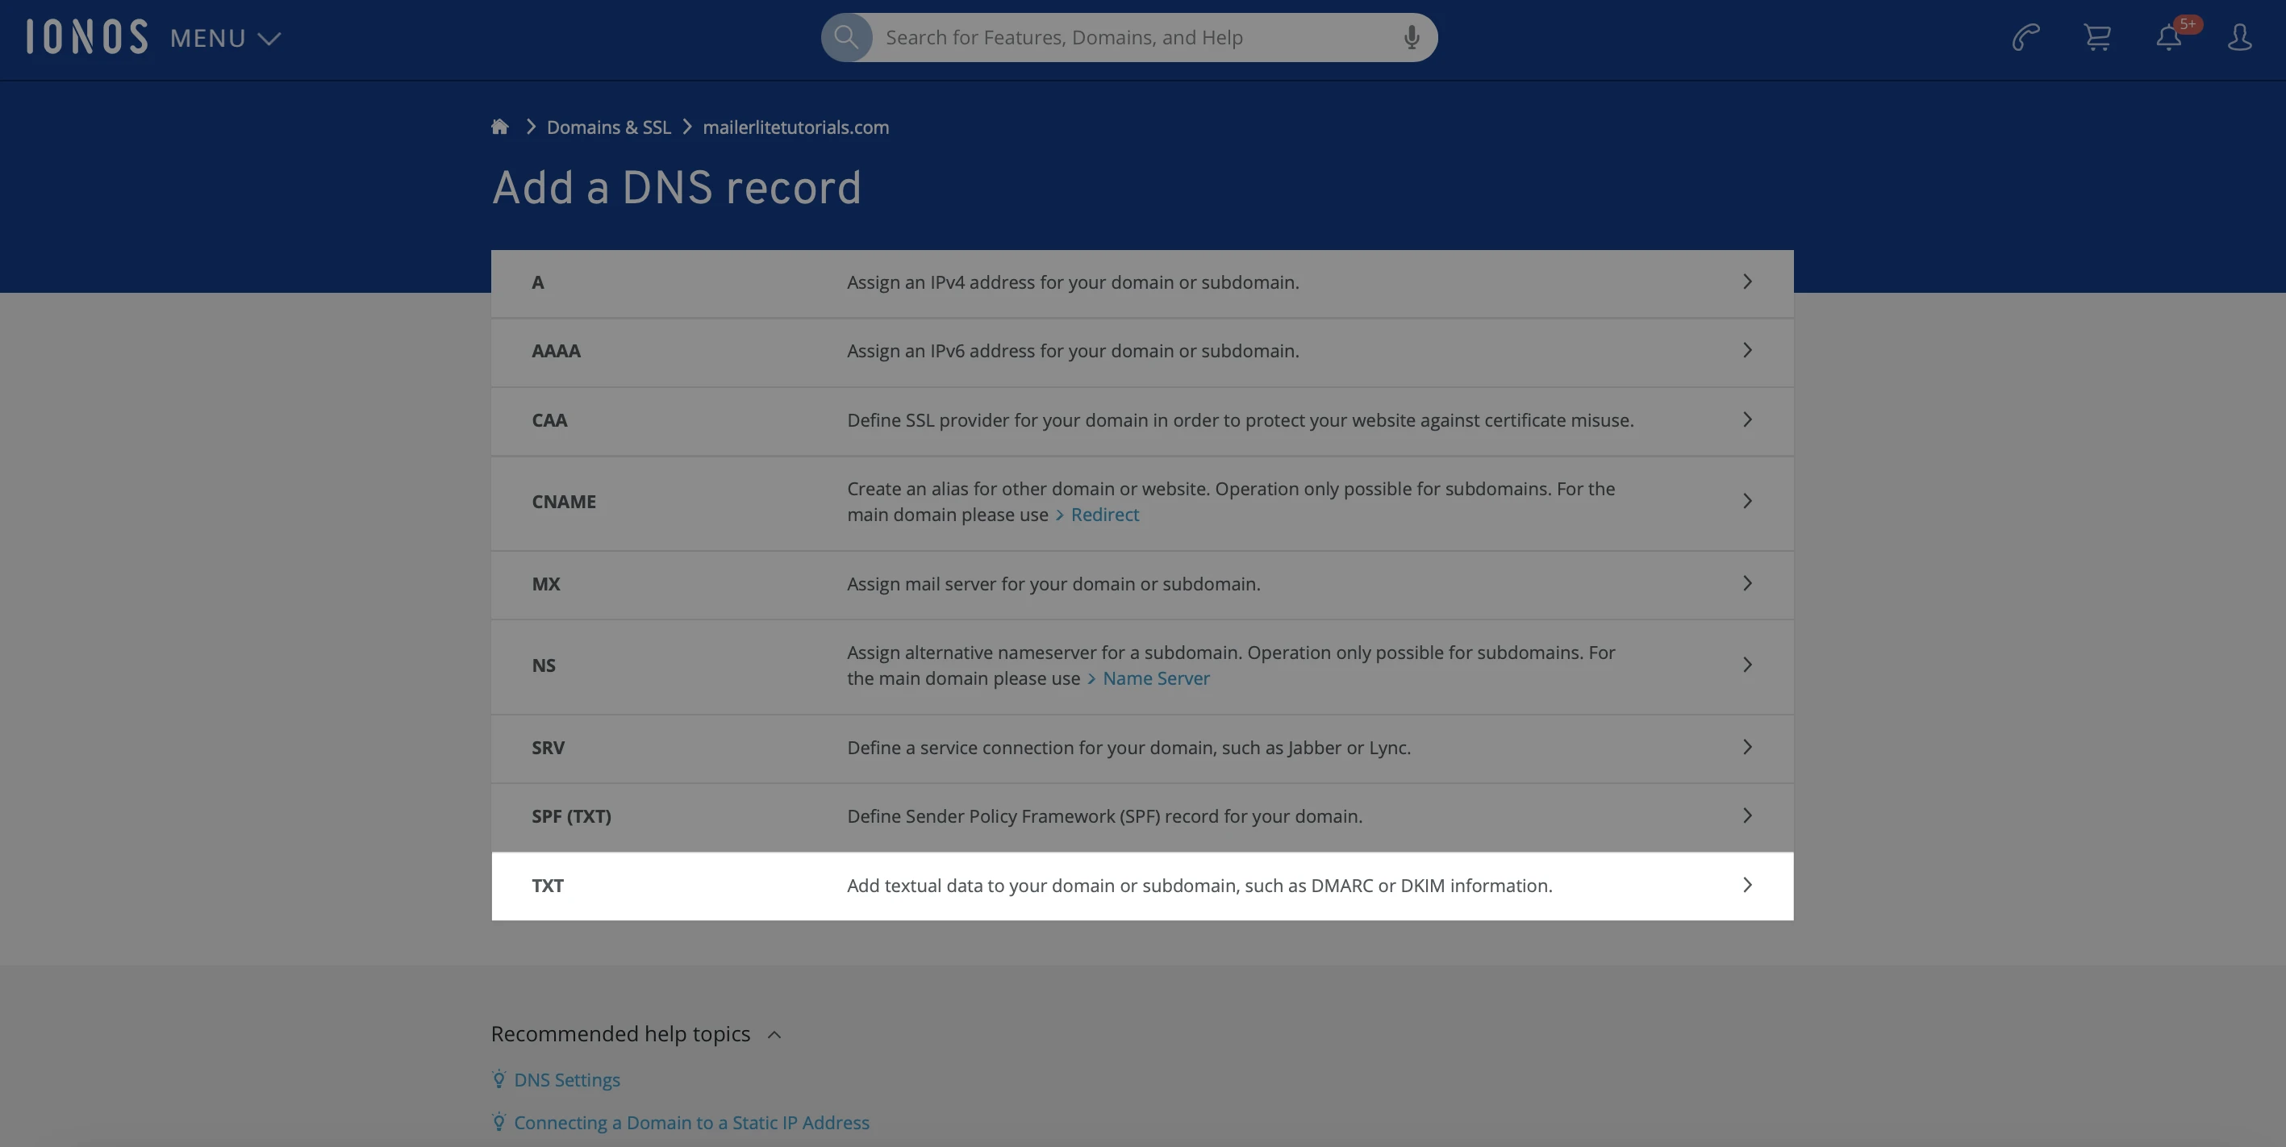Viewport: 2286px width, 1147px height.
Task: Open the user account icon
Action: point(2240,37)
